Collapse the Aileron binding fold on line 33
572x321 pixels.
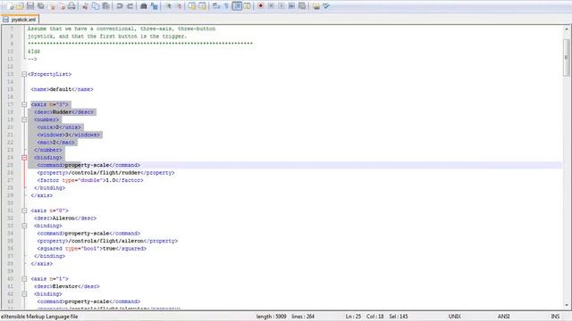[24, 226]
